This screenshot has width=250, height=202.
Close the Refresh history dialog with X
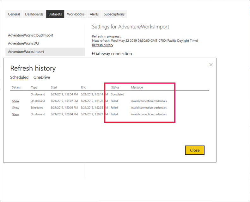[211, 64]
